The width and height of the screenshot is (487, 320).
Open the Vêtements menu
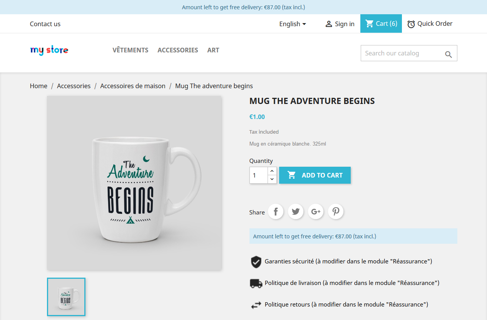pyautogui.click(x=131, y=50)
